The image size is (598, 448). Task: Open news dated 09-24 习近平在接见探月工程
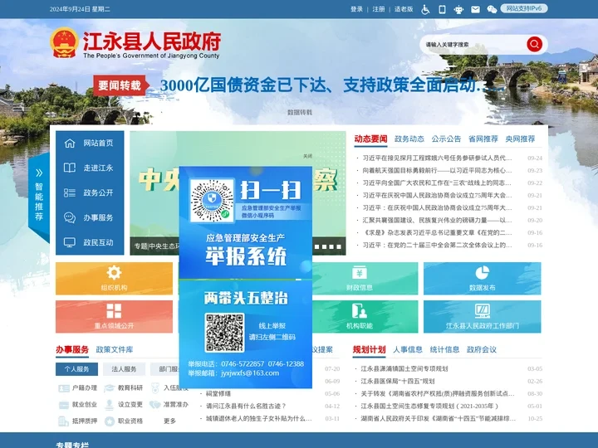click(x=437, y=158)
